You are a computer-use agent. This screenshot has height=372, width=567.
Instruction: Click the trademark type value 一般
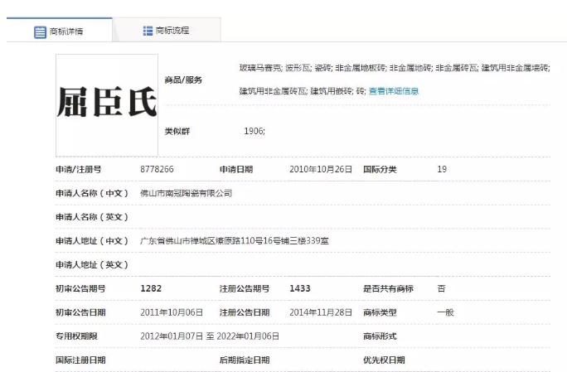pos(445,312)
